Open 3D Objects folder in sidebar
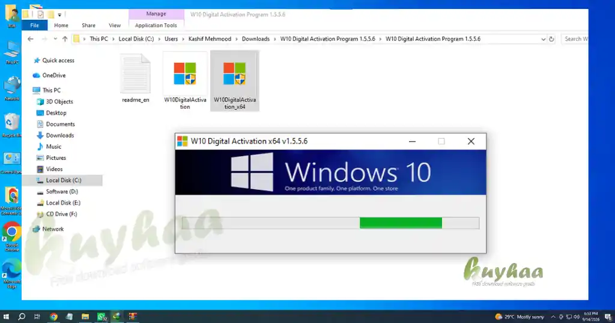The width and height of the screenshot is (615, 323). 55,101
